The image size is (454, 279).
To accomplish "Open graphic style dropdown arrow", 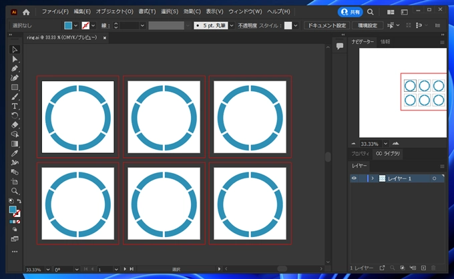I will [x=295, y=26].
